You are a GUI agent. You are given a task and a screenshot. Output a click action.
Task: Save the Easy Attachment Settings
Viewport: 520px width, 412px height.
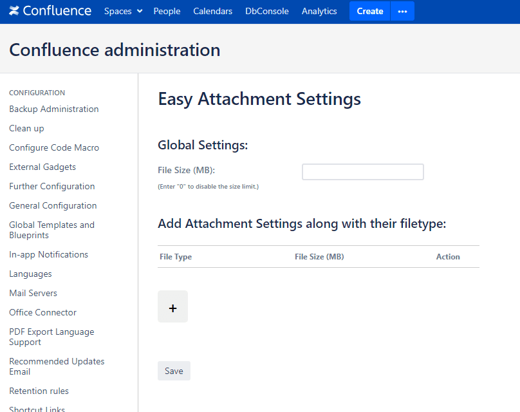tap(174, 371)
